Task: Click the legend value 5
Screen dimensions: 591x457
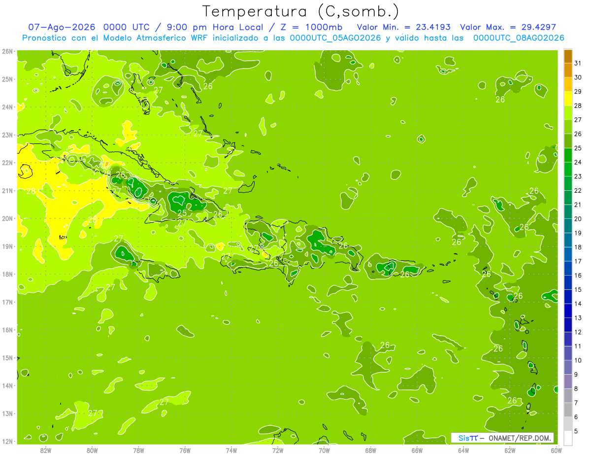Action: click(576, 431)
